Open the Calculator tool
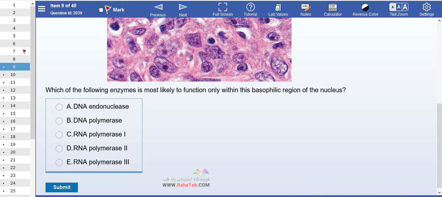 click(x=333, y=8)
